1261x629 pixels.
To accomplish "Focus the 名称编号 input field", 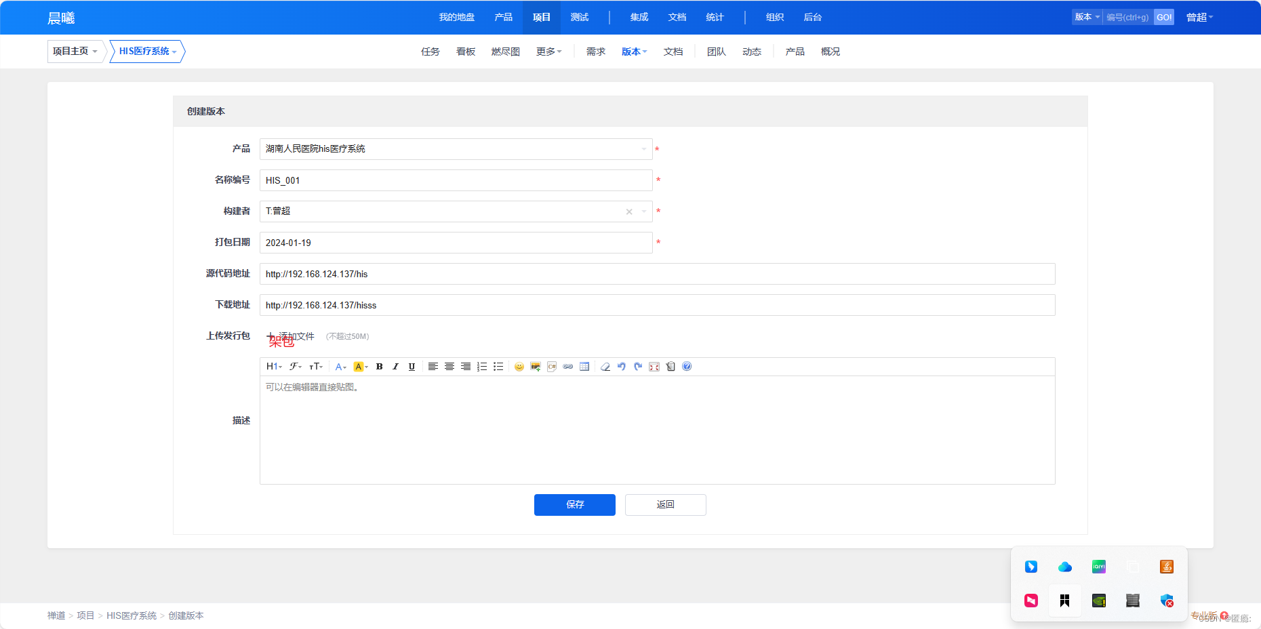I will click(456, 180).
